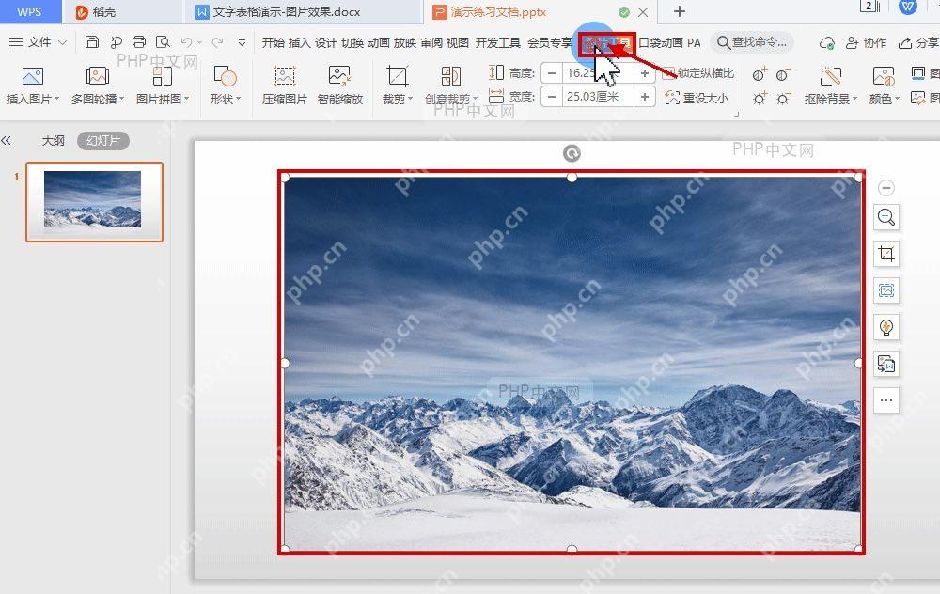Click the floating minus (collapse) circle icon
Image resolution: width=940 pixels, height=594 pixels.
(886, 188)
